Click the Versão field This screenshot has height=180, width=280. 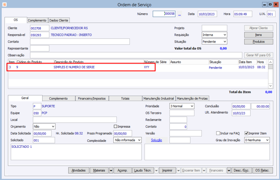(x=185, y=133)
